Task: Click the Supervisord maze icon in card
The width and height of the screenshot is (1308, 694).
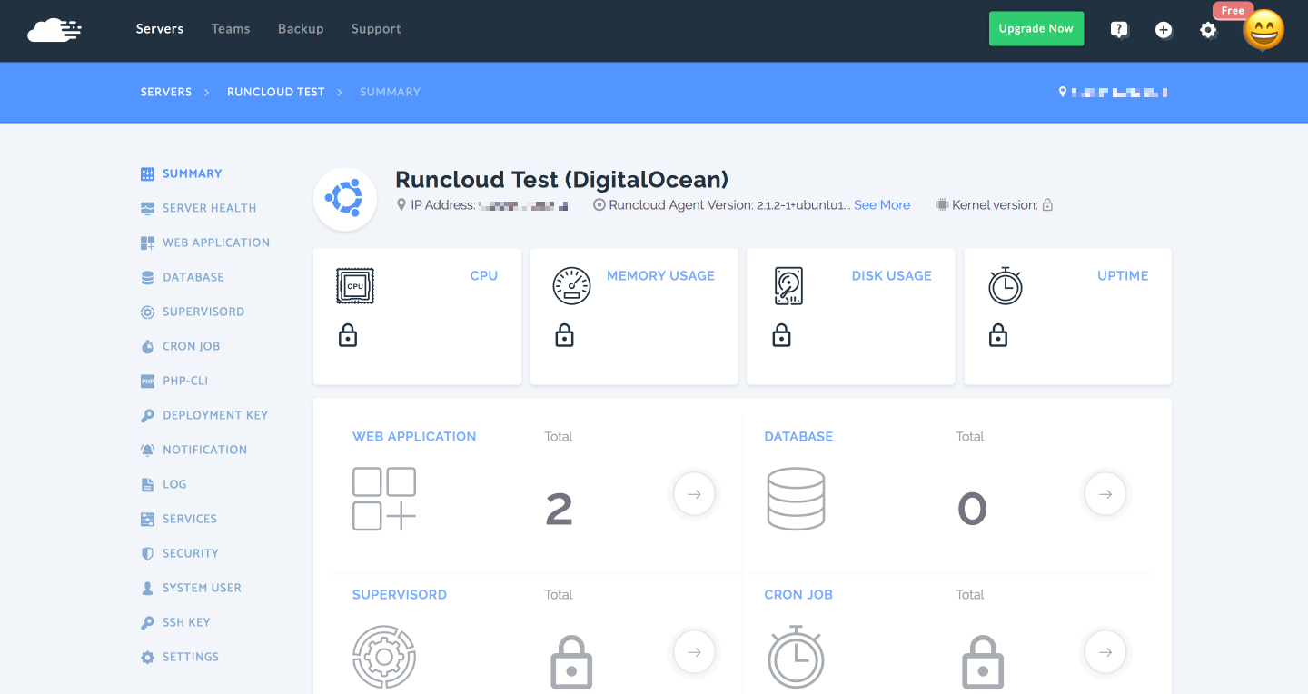Action: click(384, 656)
